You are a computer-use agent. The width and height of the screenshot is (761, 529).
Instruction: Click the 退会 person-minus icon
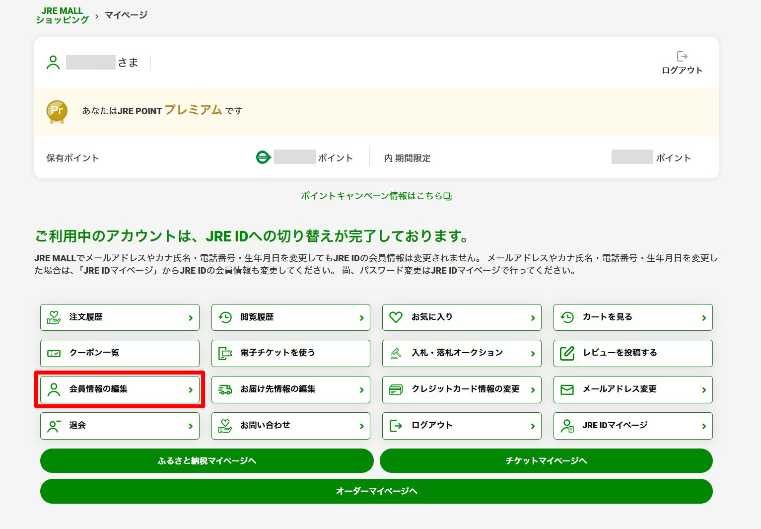(x=54, y=426)
